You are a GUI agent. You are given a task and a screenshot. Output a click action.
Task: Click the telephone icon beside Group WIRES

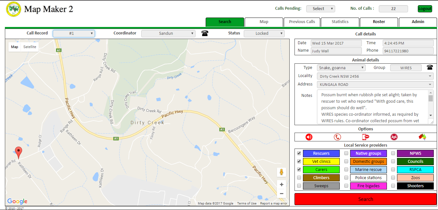point(430,68)
